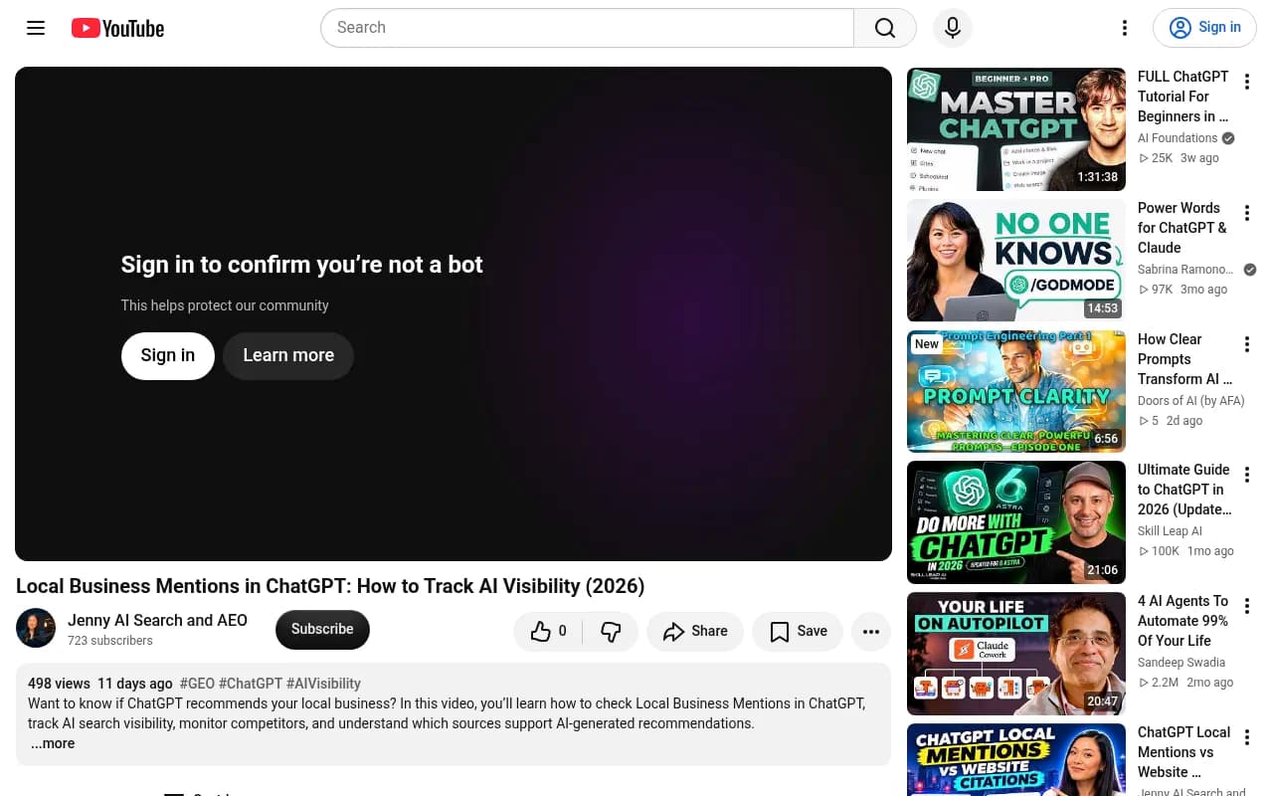
Task: Click the #AIVisibility hashtag
Action: [x=323, y=684]
